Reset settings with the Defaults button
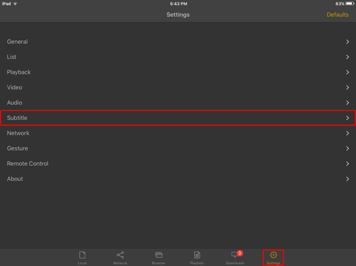Image resolution: width=356 pixels, height=266 pixels. (x=338, y=15)
